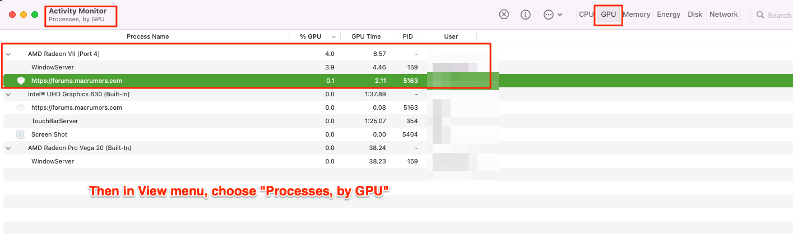Screen dimensions: 793x234
Task: Sort by Process Name column
Action: pyautogui.click(x=147, y=36)
